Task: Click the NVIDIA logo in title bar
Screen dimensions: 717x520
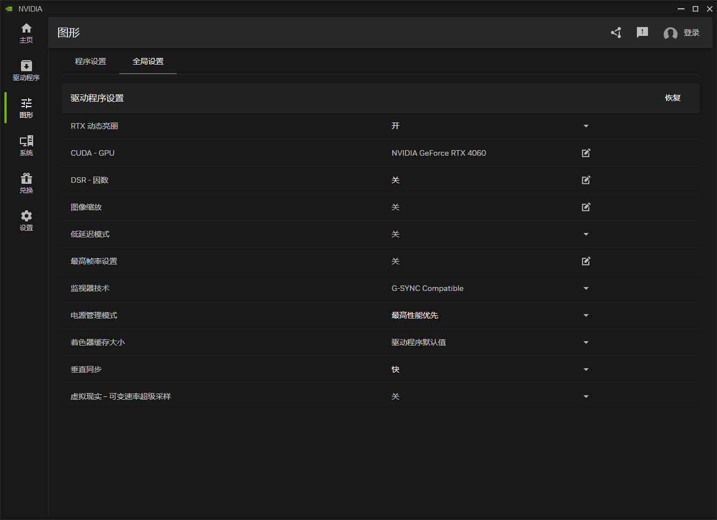Action: point(9,9)
